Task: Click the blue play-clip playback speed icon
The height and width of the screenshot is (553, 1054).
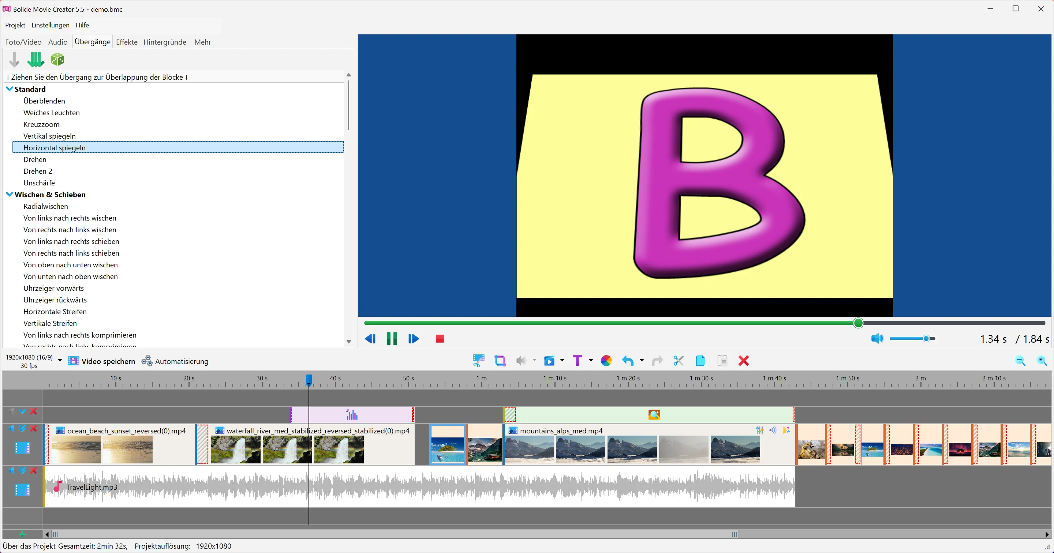Action: pyautogui.click(x=549, y=361)
